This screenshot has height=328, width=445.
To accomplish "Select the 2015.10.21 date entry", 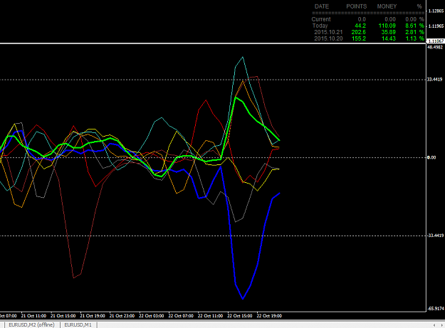I will 328,32.
